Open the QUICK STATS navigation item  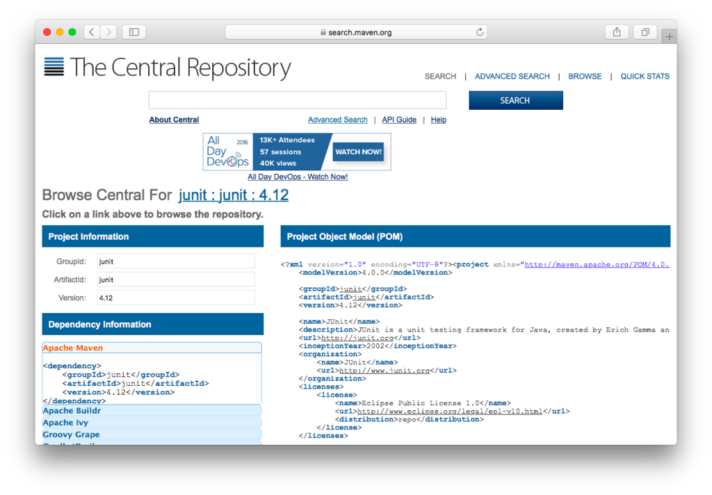(645, 76)
